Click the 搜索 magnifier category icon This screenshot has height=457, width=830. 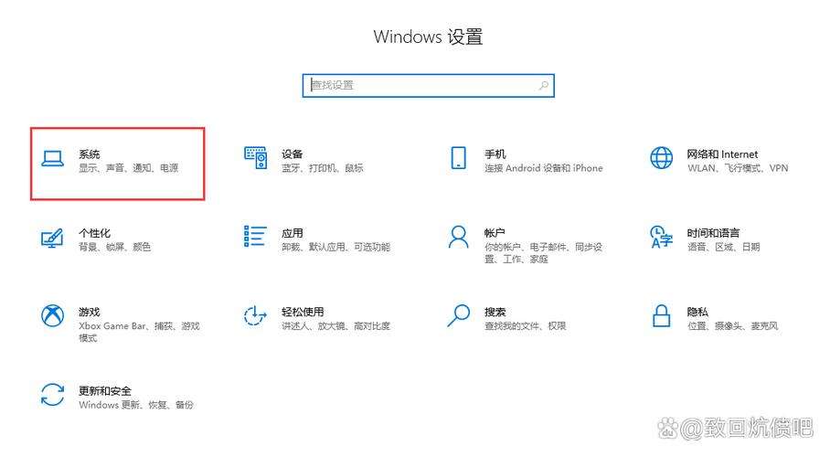click(x=458, y=315)
